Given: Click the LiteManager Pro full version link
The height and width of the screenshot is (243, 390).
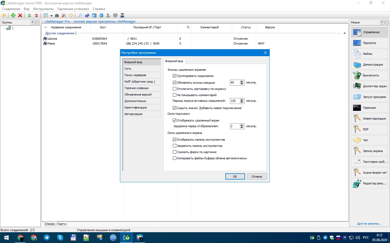Looking at the screenshot, I should pos(90,21).
